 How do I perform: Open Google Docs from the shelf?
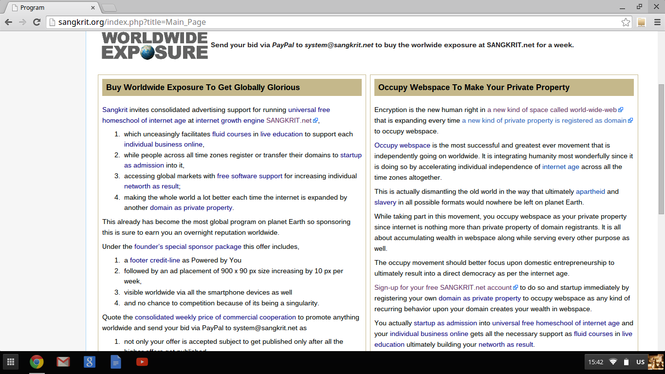(115, 362)
